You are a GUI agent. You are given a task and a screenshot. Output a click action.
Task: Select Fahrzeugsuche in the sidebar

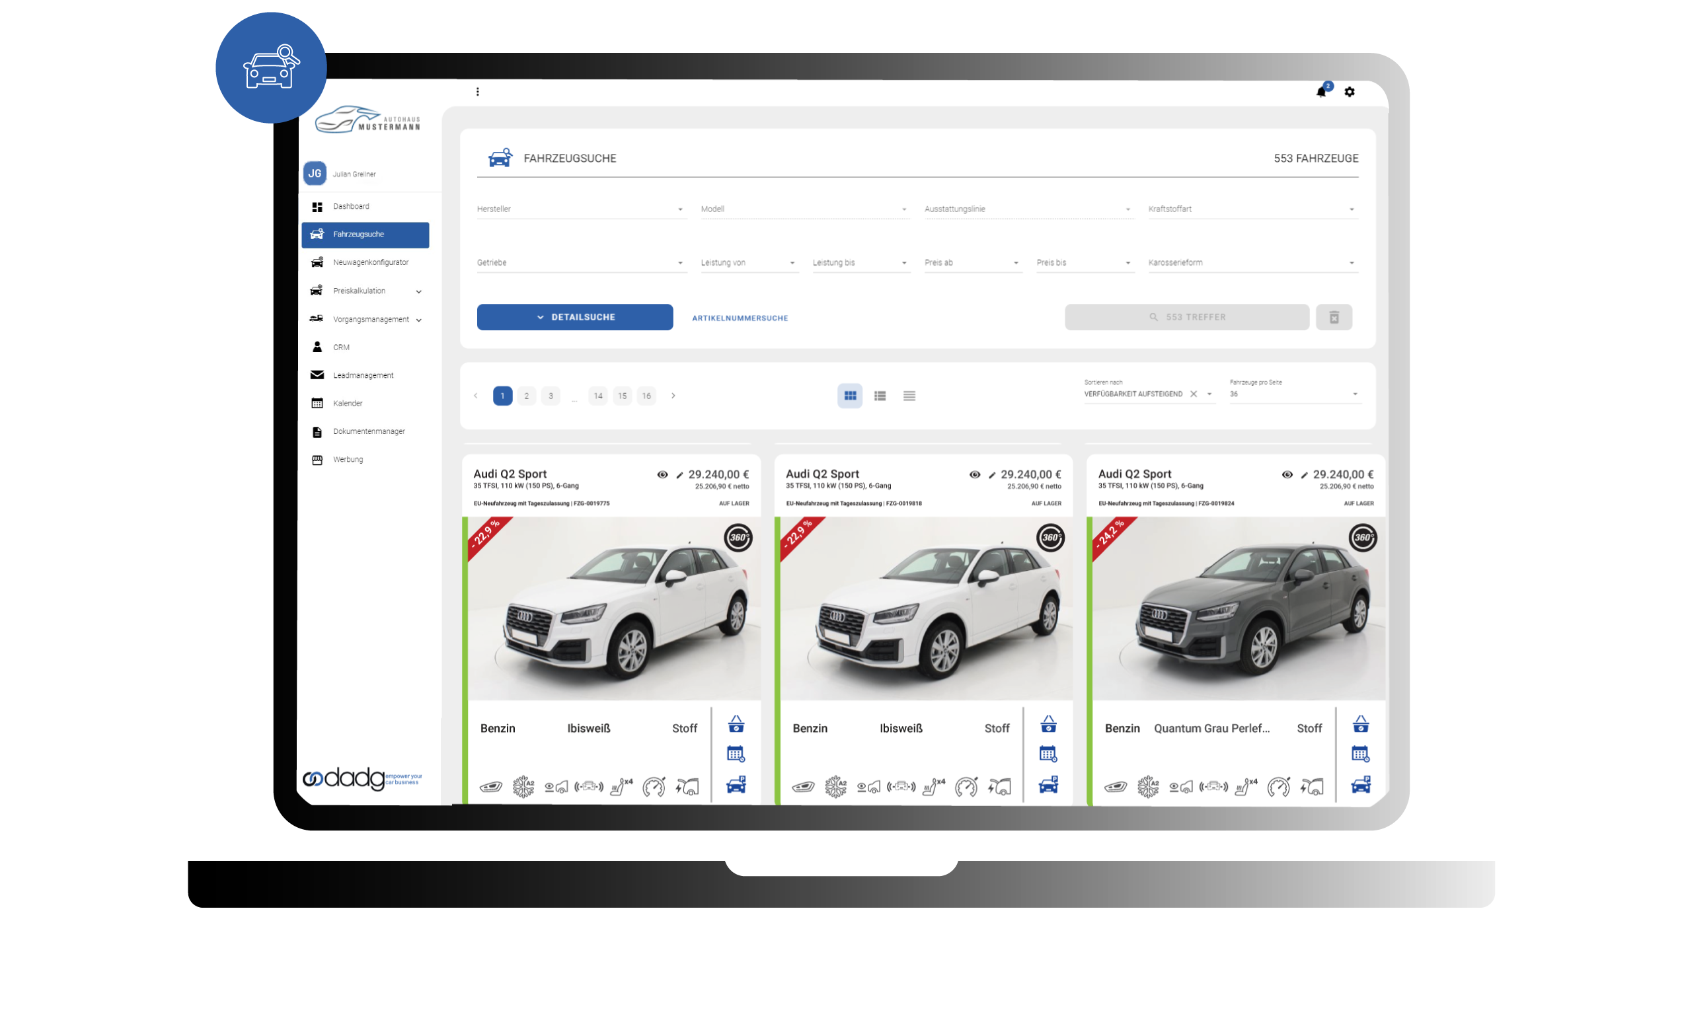(x=365, y=235)
